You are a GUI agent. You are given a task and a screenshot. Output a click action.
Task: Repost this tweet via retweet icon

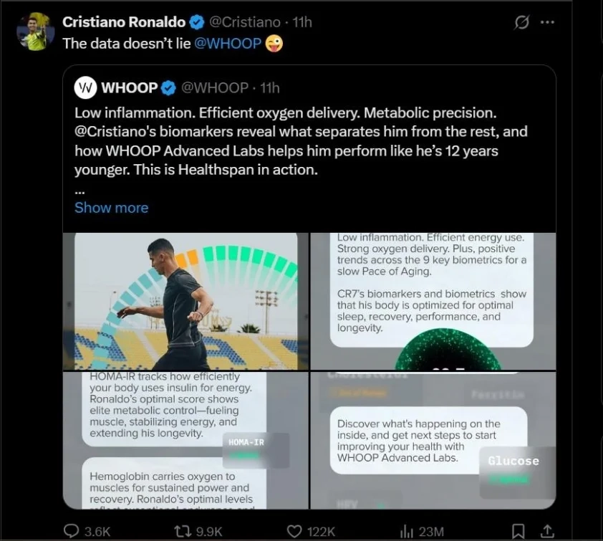(x=183, y=531)
